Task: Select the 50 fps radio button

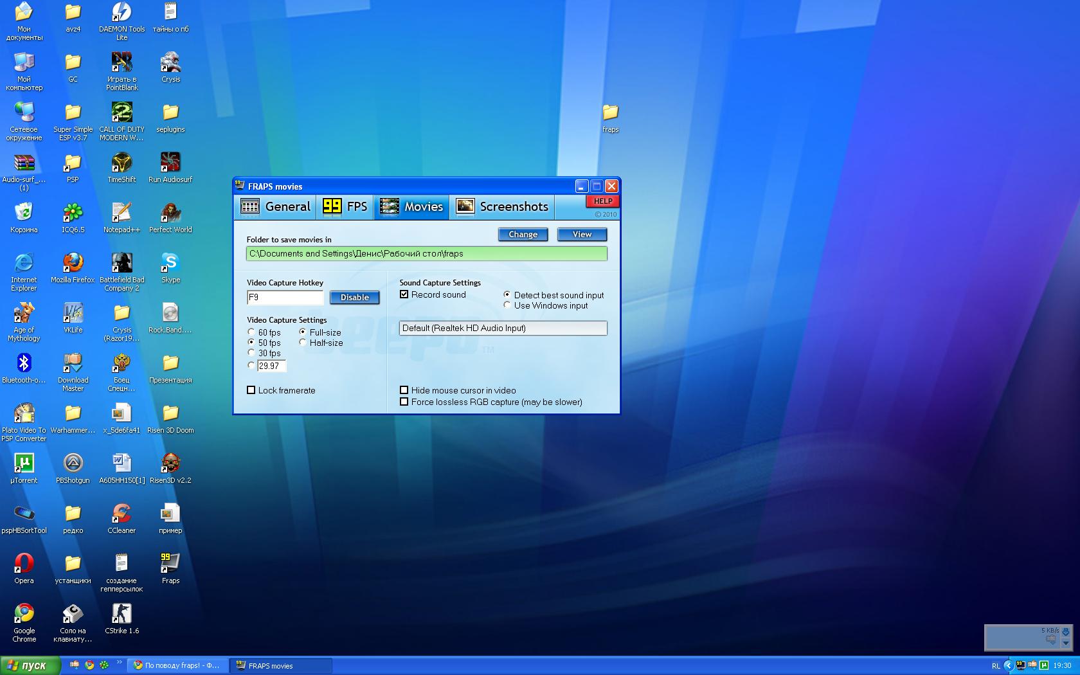Action: point(251,343)
